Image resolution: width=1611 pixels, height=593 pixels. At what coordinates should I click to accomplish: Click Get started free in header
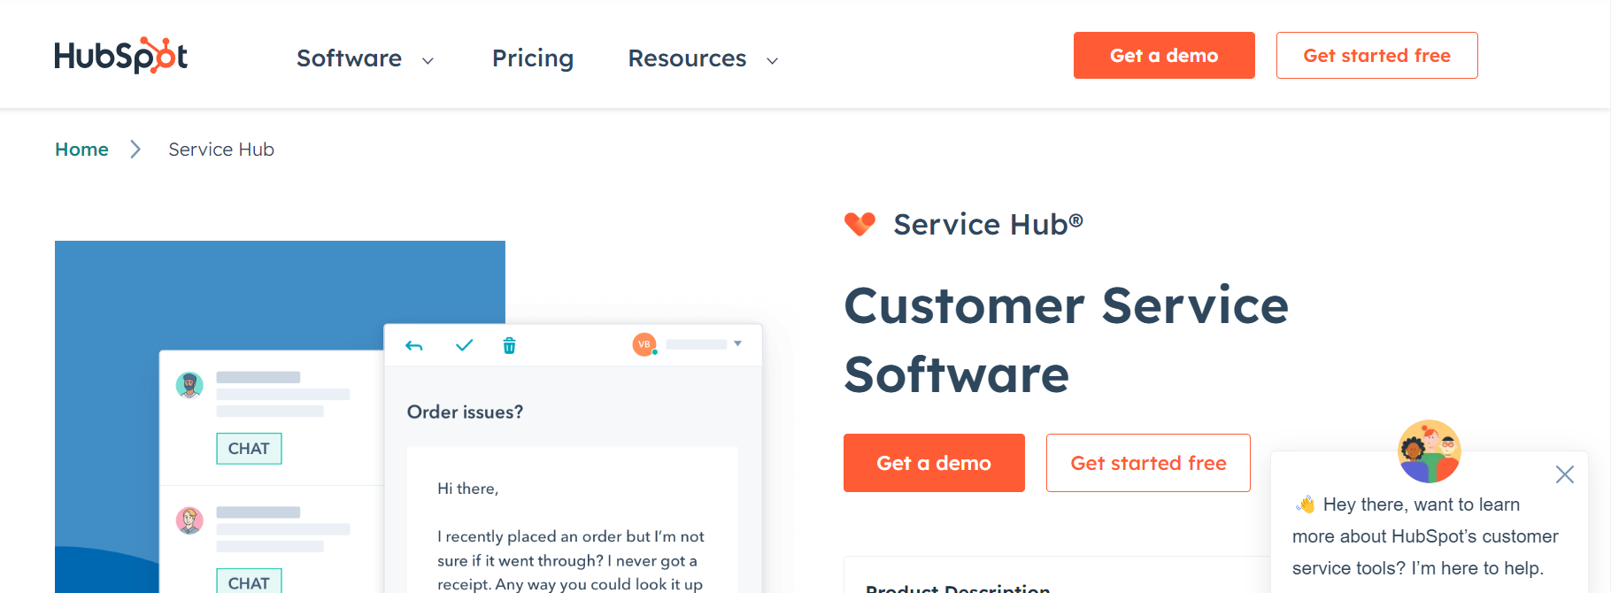click(x=1376, y=55)
